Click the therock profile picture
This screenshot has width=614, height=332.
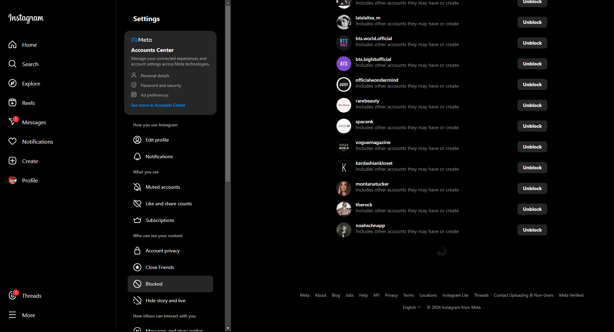pyautogui.click(x=344, y=209)
